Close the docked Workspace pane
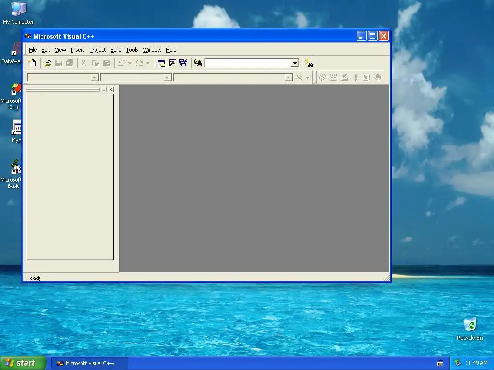Screen dimensions: 494x370 tap(111, 90)
